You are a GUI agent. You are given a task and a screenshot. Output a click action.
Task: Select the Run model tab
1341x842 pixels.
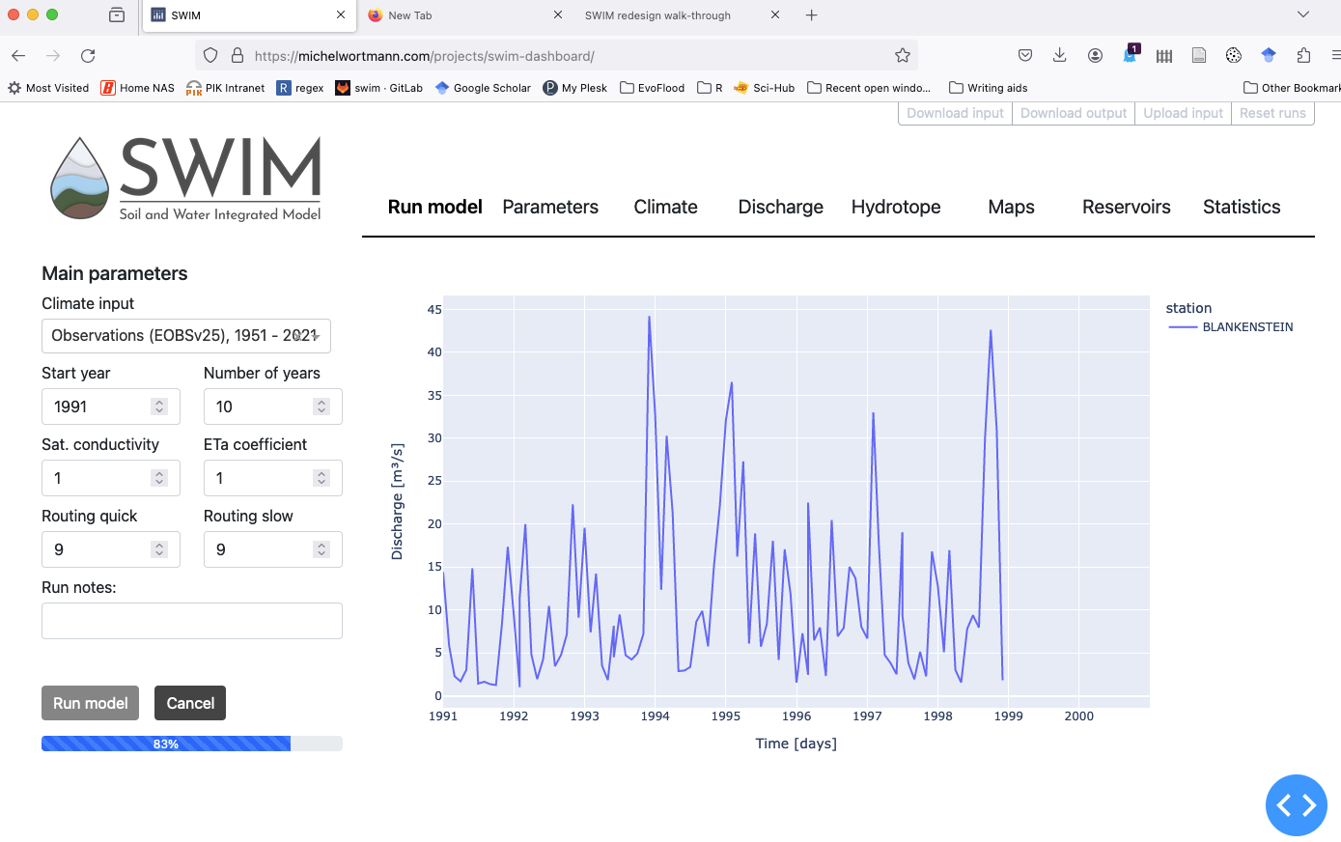[x=434, y=207]
